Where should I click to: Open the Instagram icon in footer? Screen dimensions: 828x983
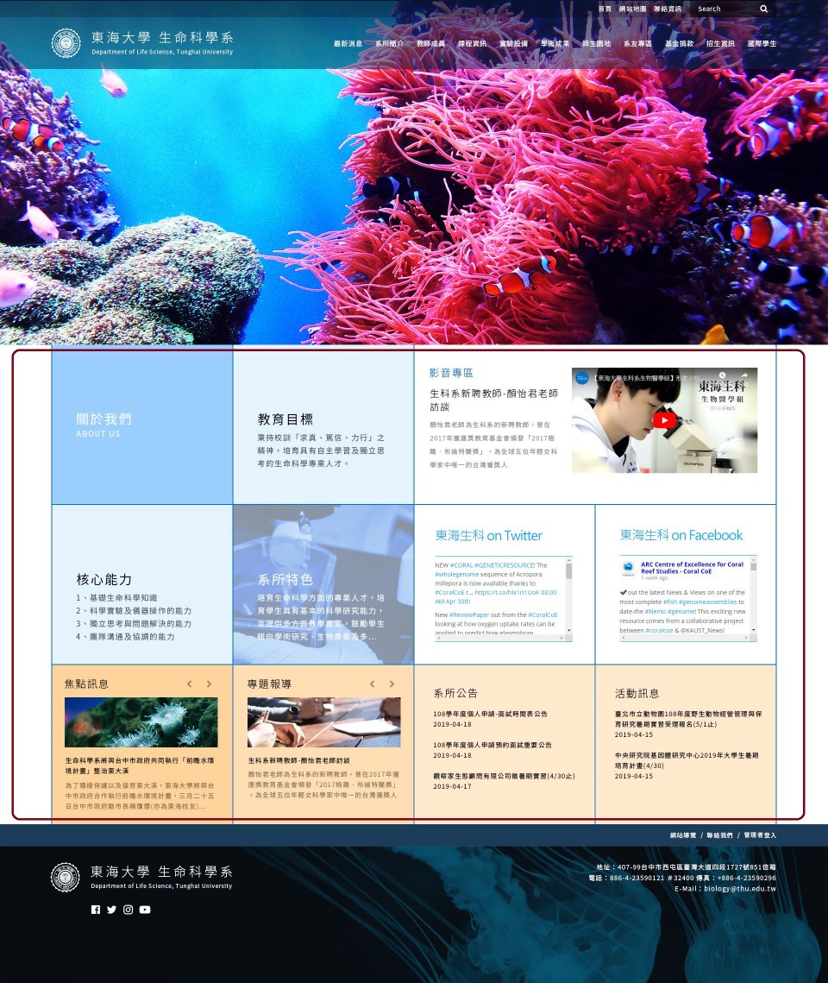point(128,910)
